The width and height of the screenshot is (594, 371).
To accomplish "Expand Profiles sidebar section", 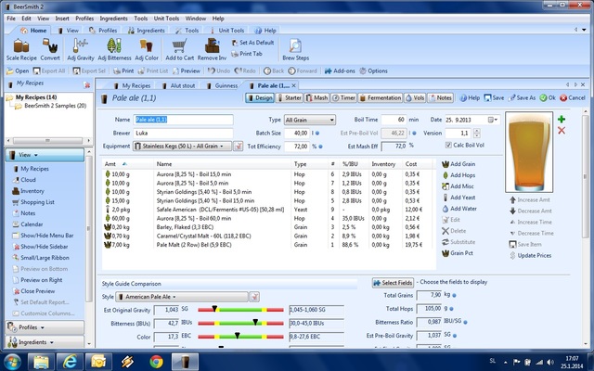I will pyautogui.click(x=45, y=327).
